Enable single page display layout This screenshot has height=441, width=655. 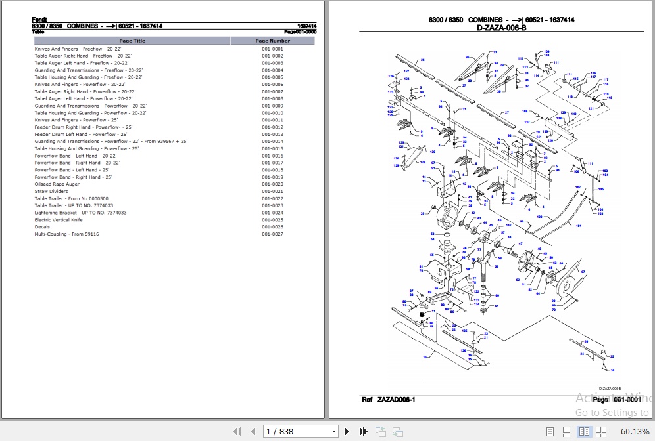tap(550, 431)
